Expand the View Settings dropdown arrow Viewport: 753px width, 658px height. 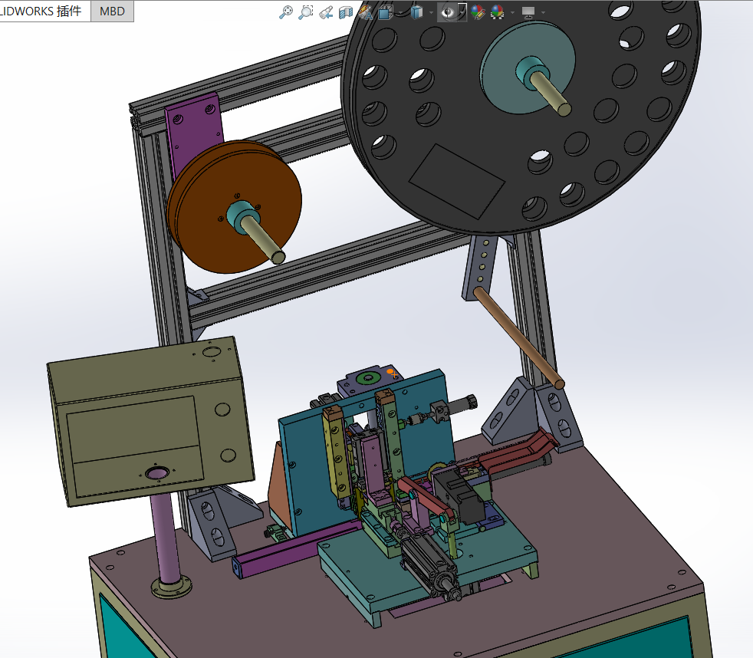point(543,12)
